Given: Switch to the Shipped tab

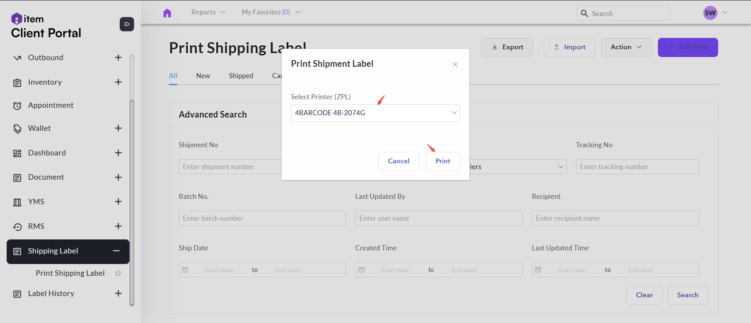Looking at the screenshot, I should [241, 76].
